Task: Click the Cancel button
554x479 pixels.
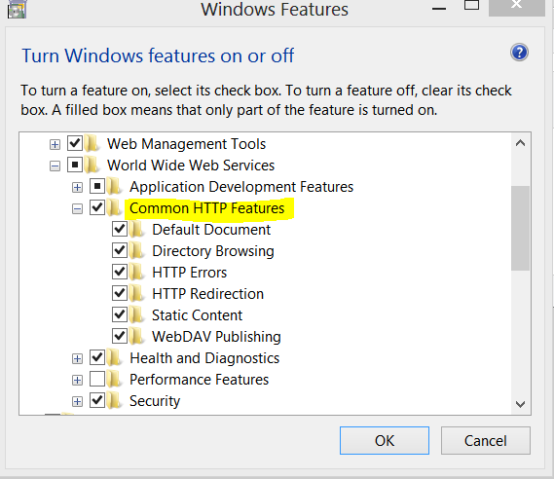Action: [486, 440]
